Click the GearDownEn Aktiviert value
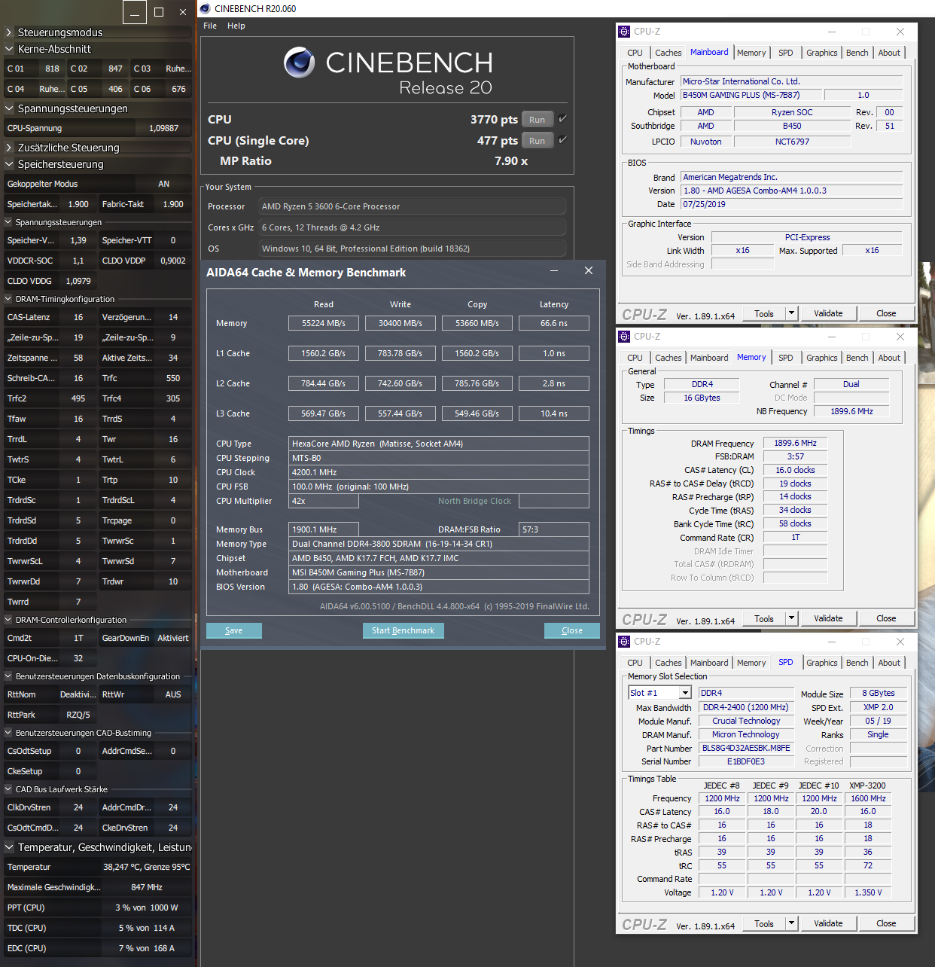935x967 pixels. (x=173, y=638)
